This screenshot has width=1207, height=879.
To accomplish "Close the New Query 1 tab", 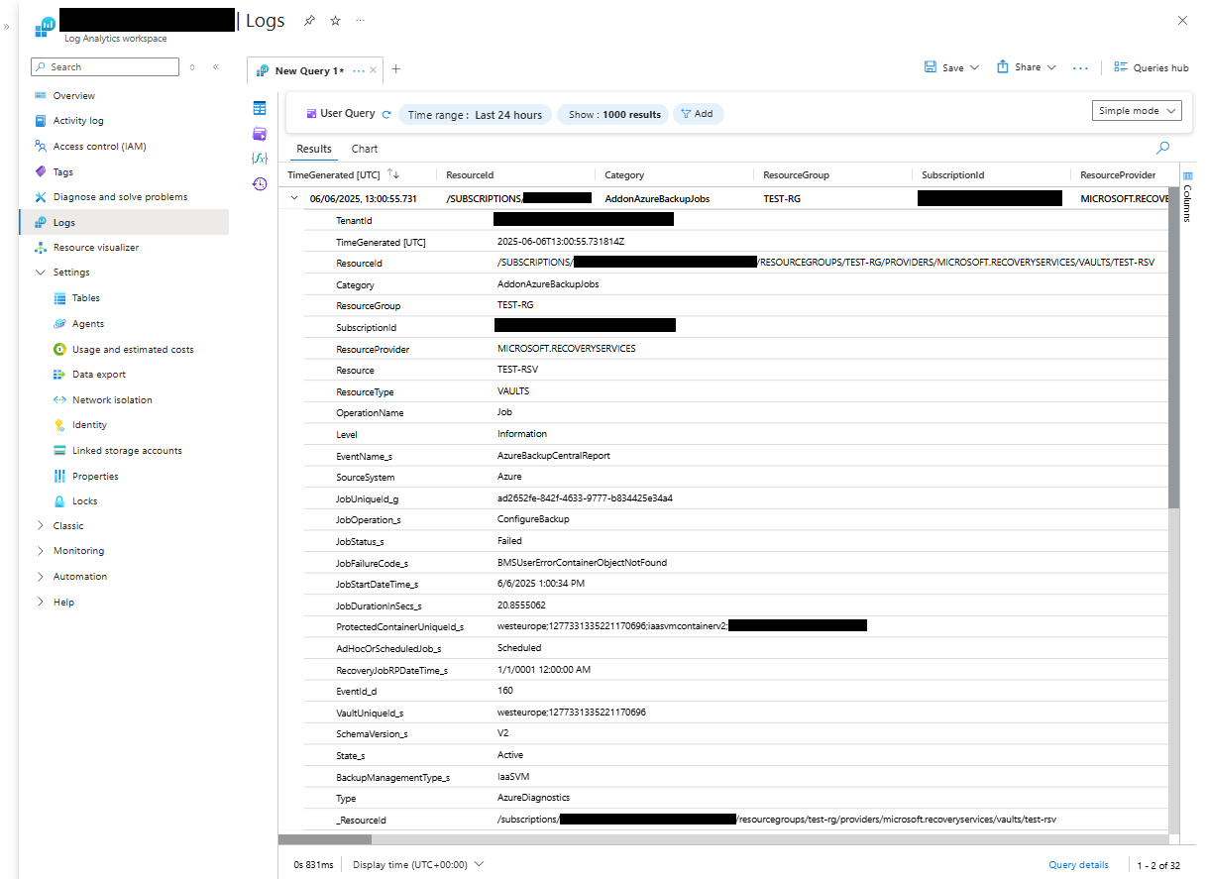I will tap(373, 70).
